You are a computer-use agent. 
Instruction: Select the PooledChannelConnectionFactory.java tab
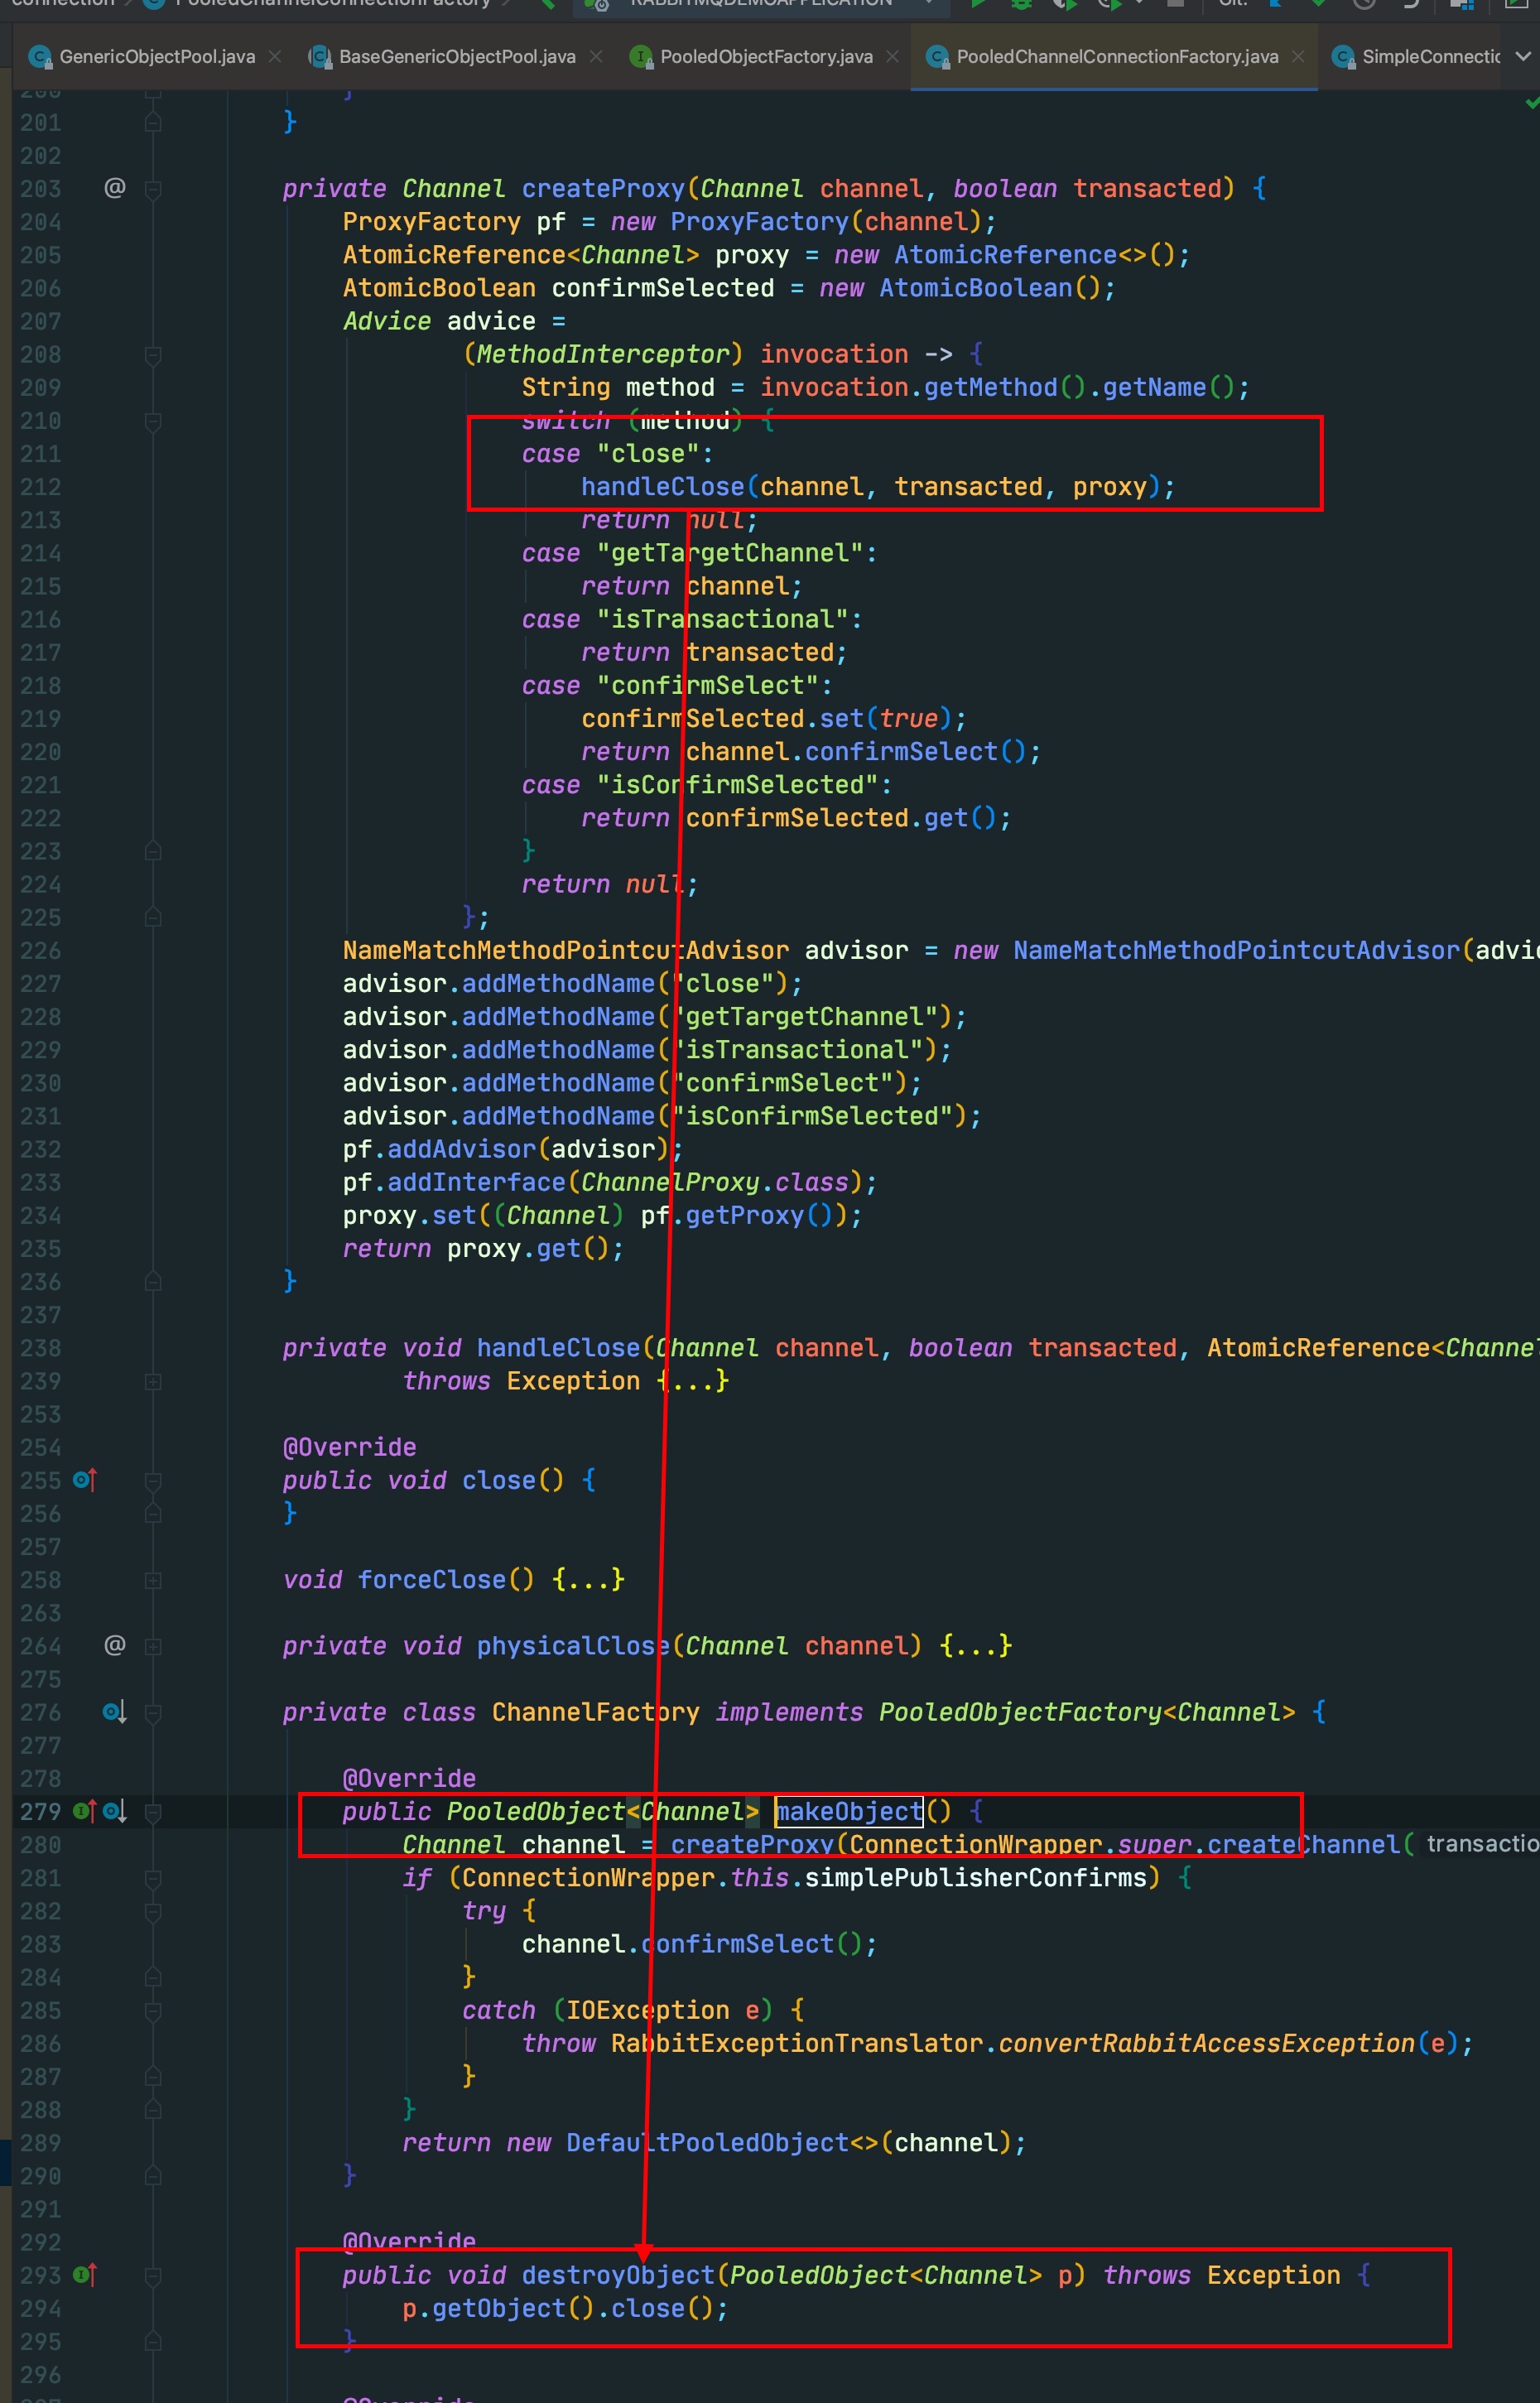click(x=1117, y=57)
